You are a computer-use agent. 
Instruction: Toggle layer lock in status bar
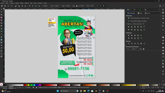pyautogui.click(x=36, y=87)
